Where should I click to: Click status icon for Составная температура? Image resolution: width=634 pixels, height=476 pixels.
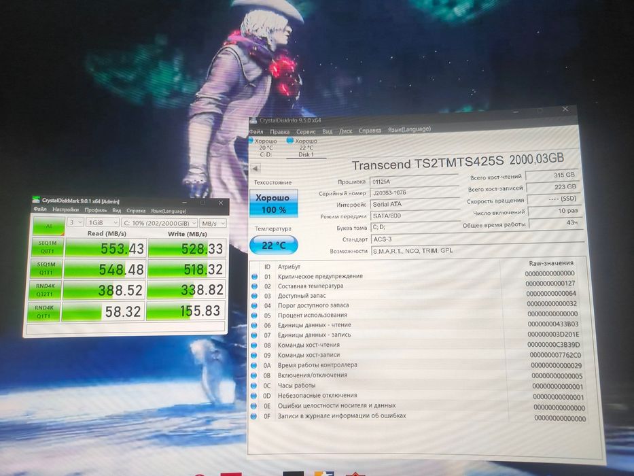[254, 286]
